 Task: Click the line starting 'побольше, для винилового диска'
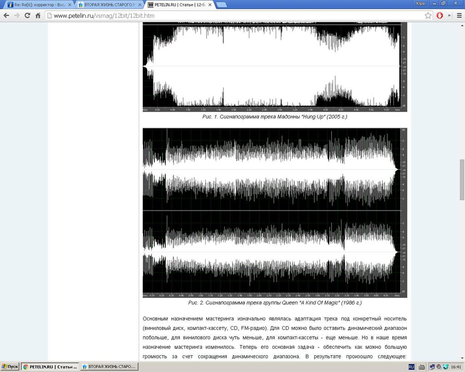(x=275, y=337)
